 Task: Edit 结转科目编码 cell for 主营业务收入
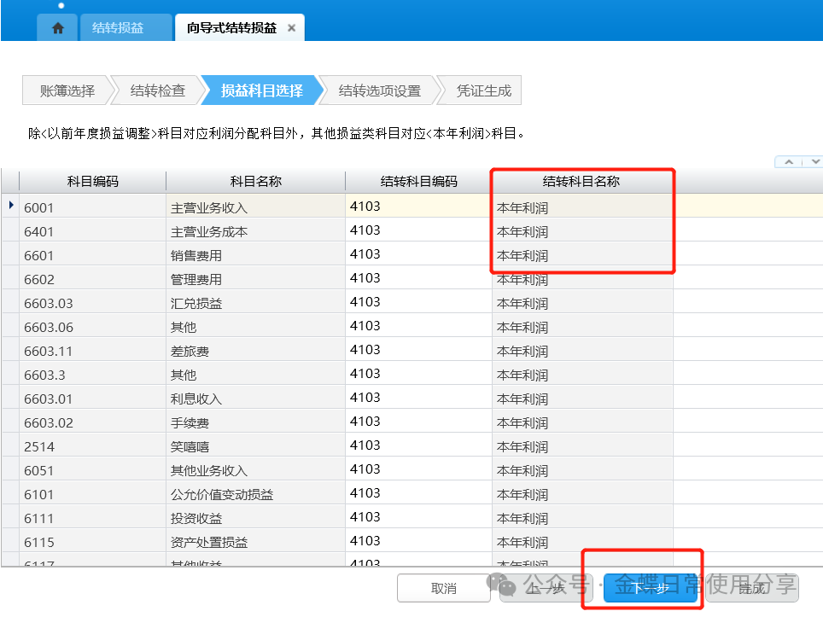417,207
